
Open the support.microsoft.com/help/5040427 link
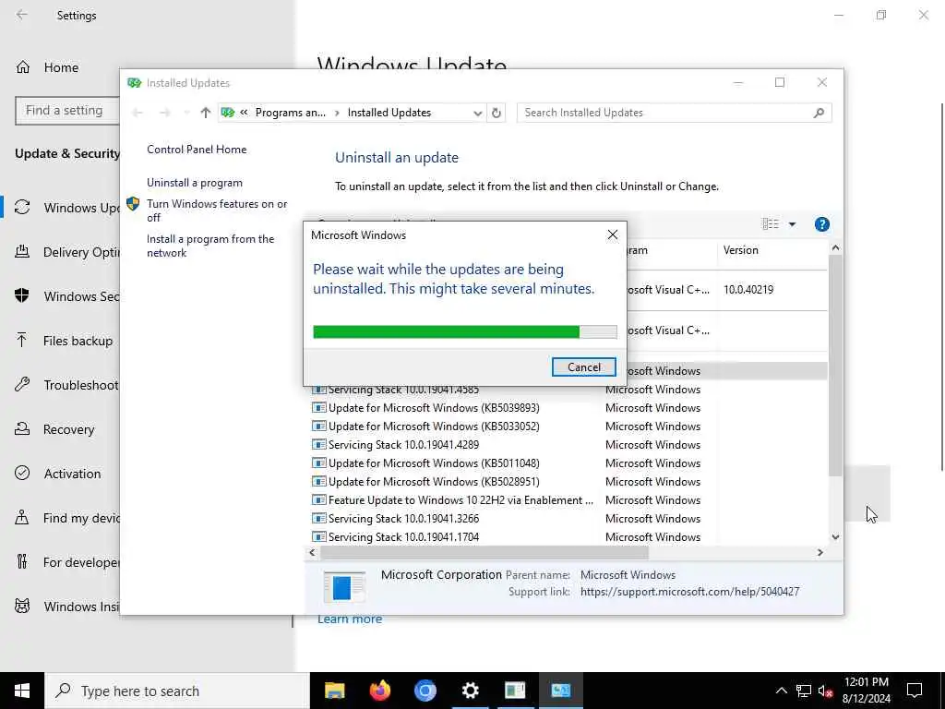689,592
